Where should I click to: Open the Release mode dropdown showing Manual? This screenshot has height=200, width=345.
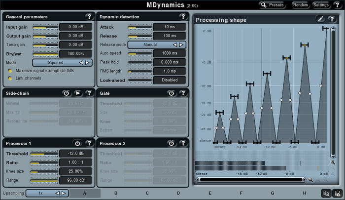point(157,45)
